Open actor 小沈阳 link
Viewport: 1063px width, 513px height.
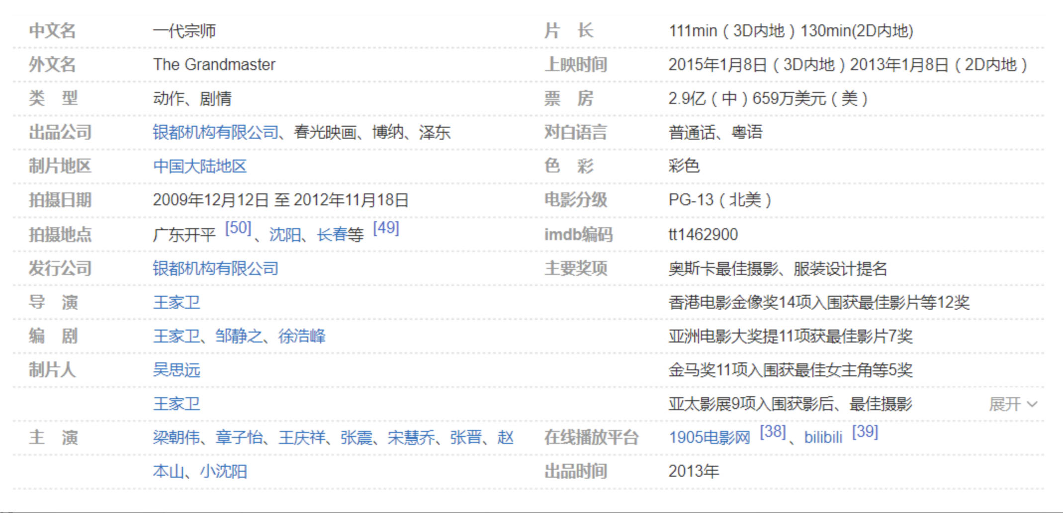223,471
